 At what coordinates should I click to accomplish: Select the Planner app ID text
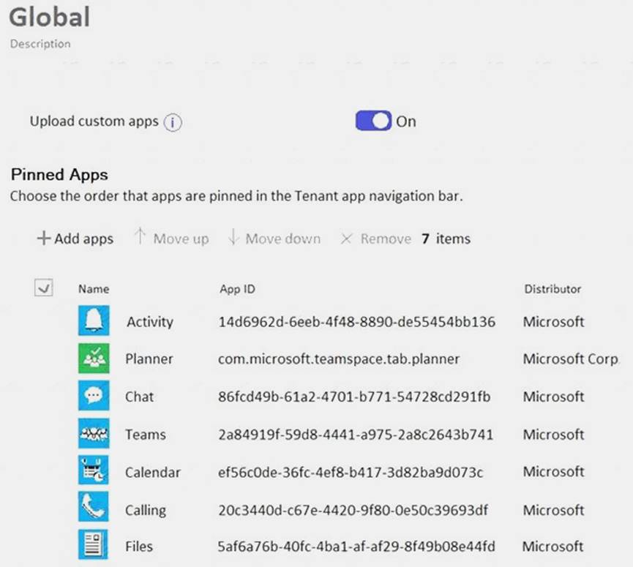point(339,358)
